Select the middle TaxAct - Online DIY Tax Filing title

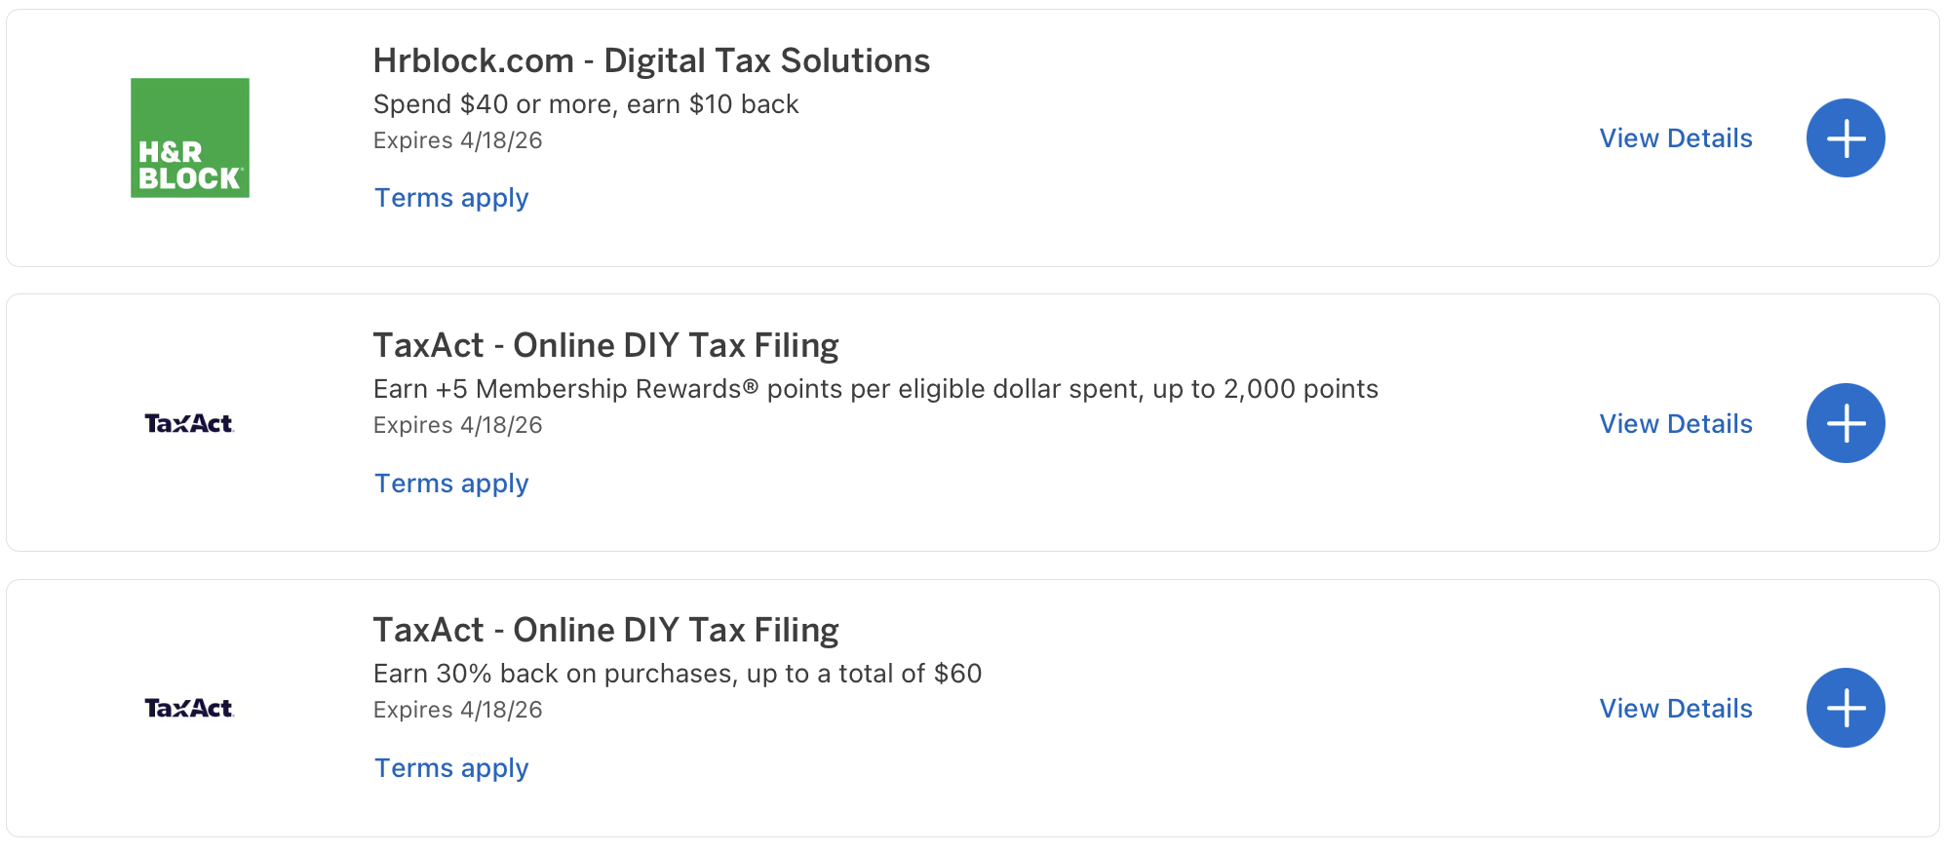coord(605,344)
